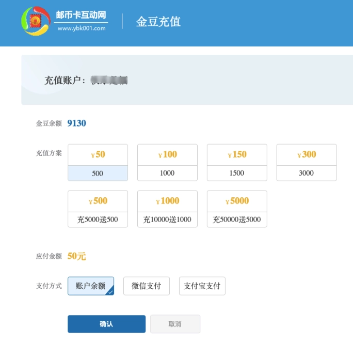This screenshot has height=344, width=353.
Task: Pick the ¥300 recharge plan
Action: pyautogui.click(x=307, y=162)
